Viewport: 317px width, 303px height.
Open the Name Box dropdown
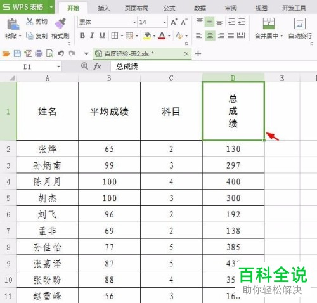(58, 67)
